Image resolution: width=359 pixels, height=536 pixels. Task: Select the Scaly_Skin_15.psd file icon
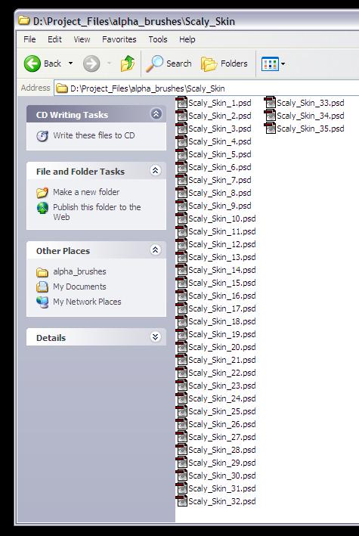[x=181, y=283]
